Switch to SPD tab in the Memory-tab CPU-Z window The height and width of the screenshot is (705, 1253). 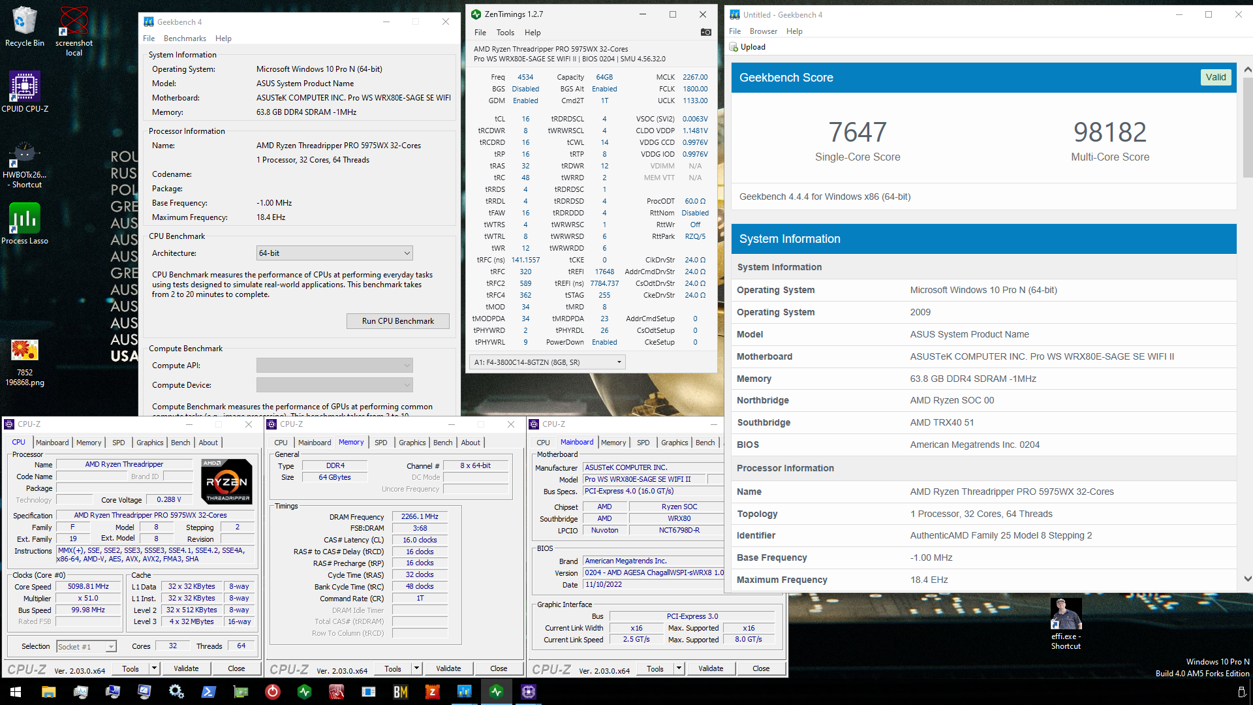click(x=381, y=443)
